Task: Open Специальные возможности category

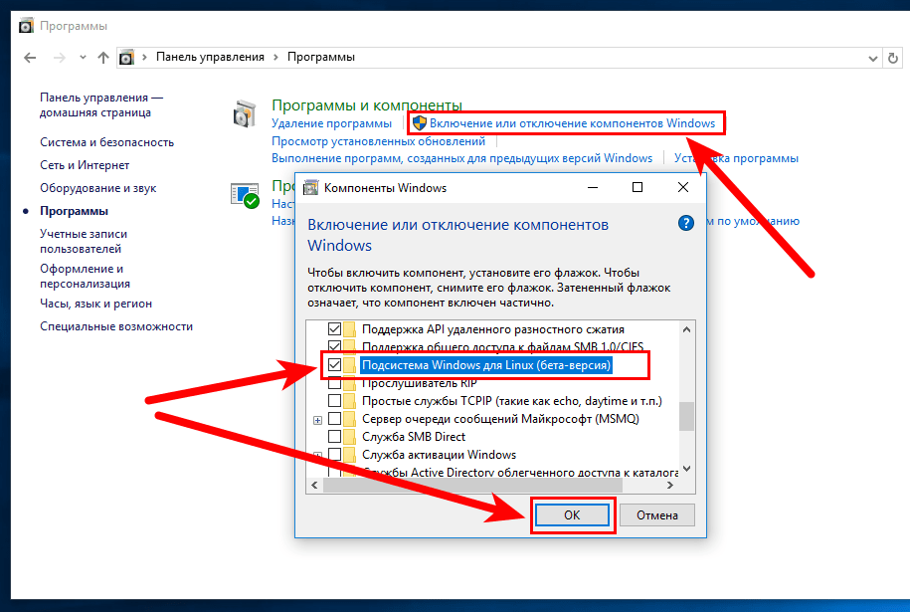Action: 116,326
